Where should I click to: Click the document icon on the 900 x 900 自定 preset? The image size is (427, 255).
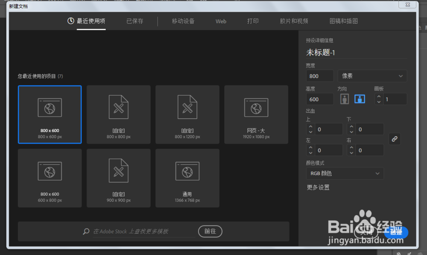(118, 171)
